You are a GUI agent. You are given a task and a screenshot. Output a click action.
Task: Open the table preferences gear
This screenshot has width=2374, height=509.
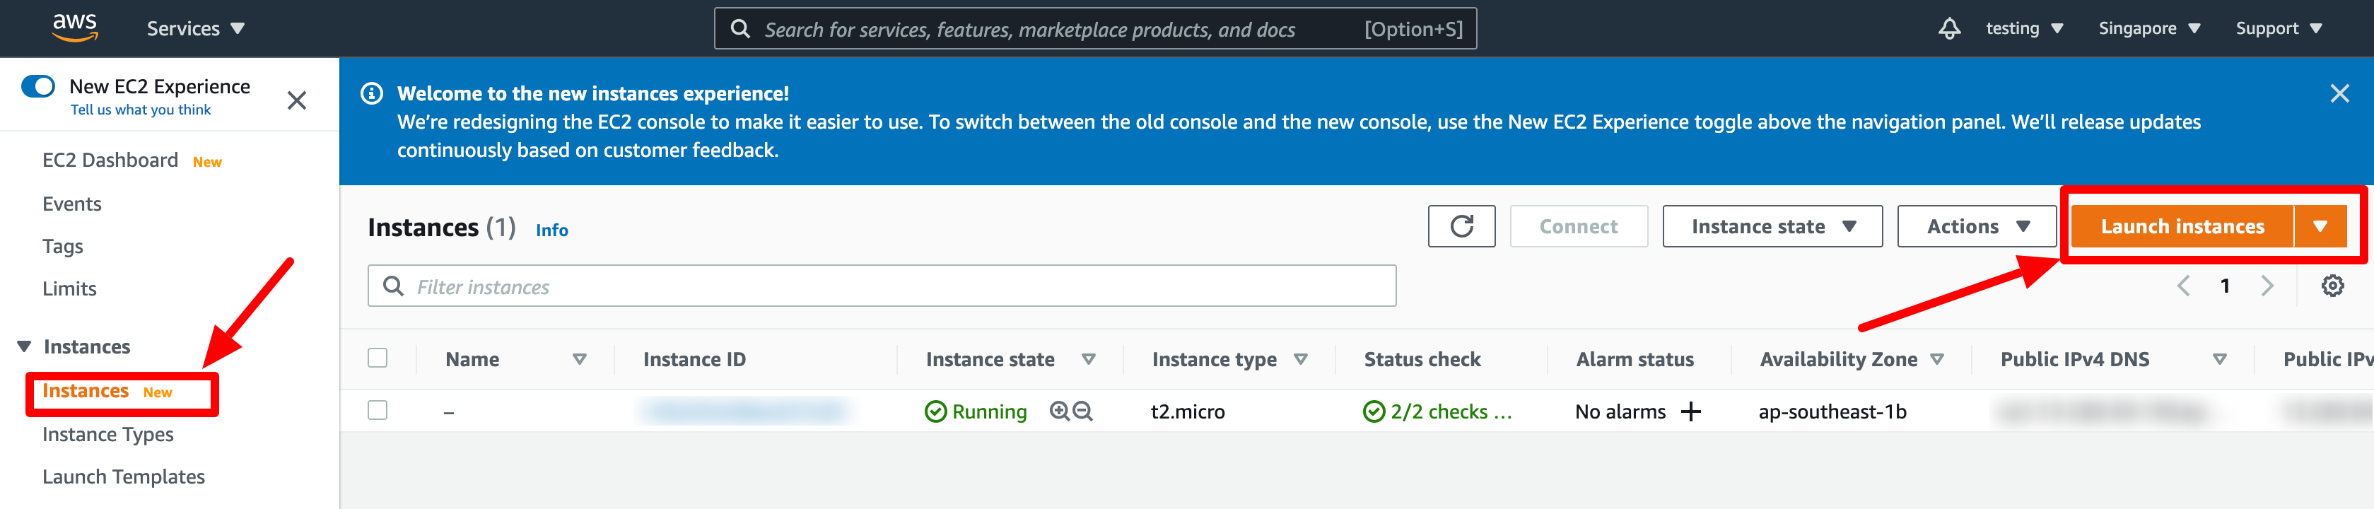(x=2332, y=286)
